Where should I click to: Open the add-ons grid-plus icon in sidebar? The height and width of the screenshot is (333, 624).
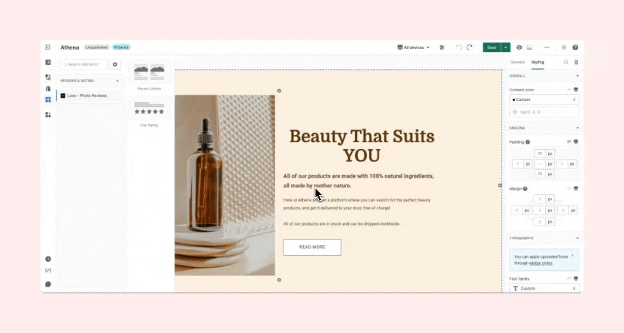(48, 115)
